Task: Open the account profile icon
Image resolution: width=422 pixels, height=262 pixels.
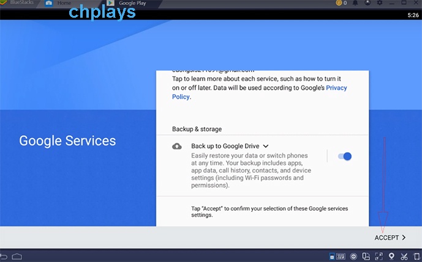Action: [367, 2]
